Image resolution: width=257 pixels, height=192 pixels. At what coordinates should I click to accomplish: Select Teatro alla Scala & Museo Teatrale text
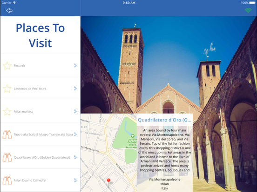tap(43, 134)
